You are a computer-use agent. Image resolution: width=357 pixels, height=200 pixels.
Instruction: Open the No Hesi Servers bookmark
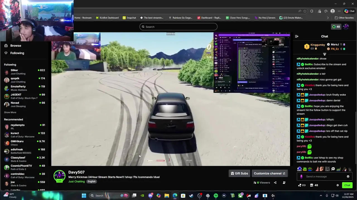click(265, 18)
